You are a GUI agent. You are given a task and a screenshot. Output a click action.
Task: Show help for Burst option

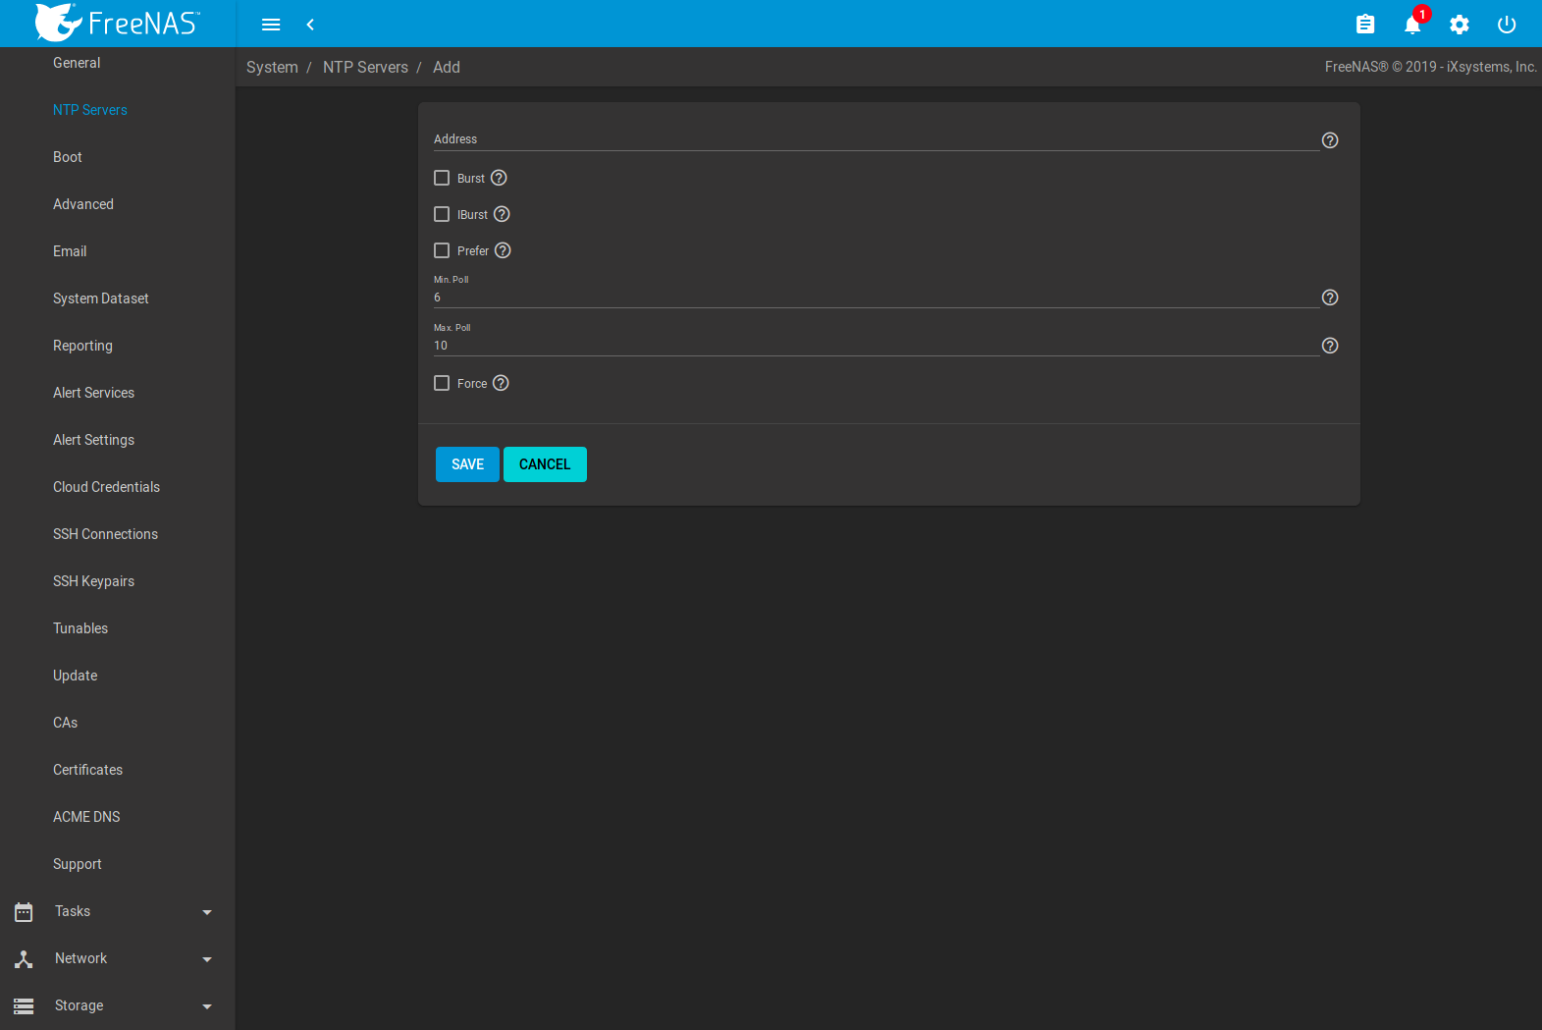coord(499,178)
